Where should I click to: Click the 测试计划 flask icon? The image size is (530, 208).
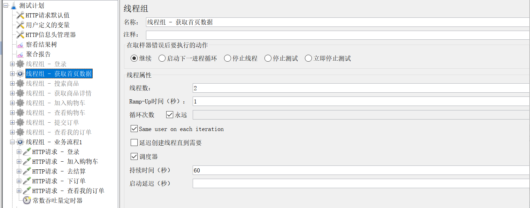14,6
